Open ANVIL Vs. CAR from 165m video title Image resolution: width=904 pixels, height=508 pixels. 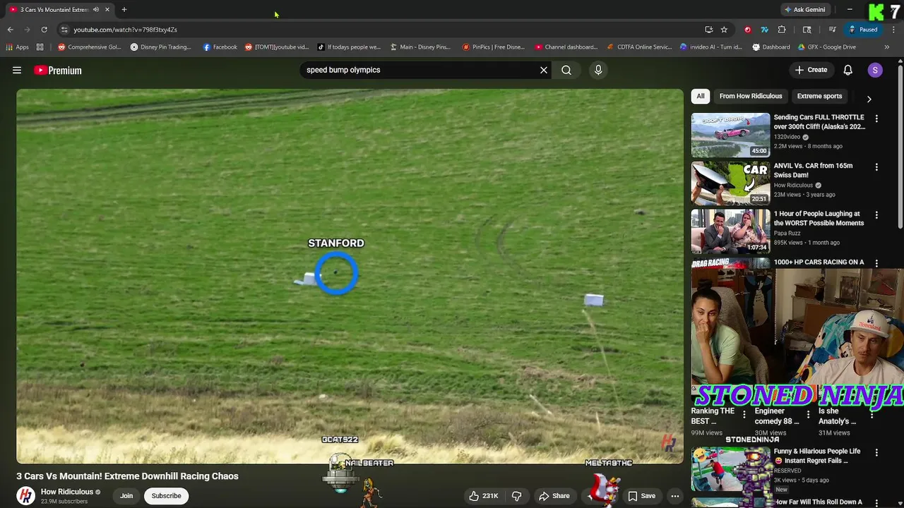click(x=813, y=170)
